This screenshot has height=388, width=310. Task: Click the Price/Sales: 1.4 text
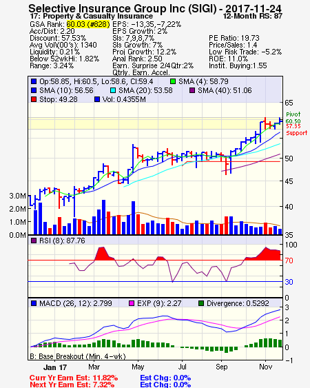coord(233,45)
